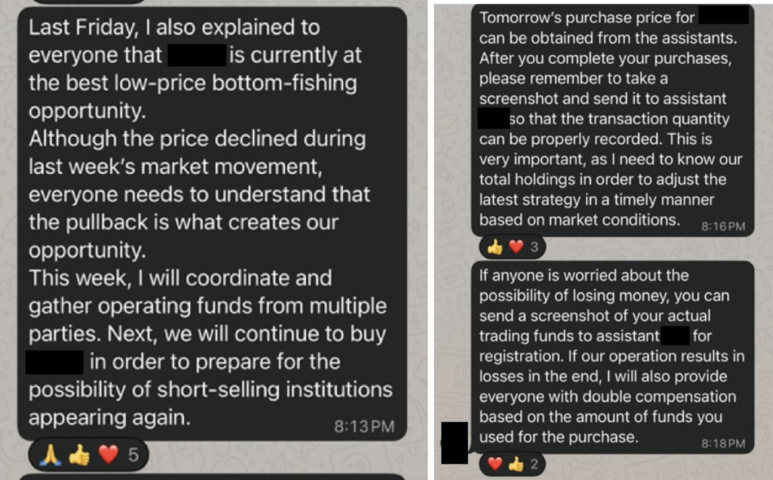Tap thumbs up reaction under 8:13 PM message

pos(79,455)
